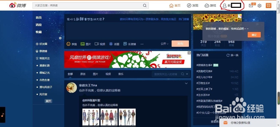Add a video via 视频 icon
The width and height of the screenshot is (280, 127).
click(x=100, y=44)
